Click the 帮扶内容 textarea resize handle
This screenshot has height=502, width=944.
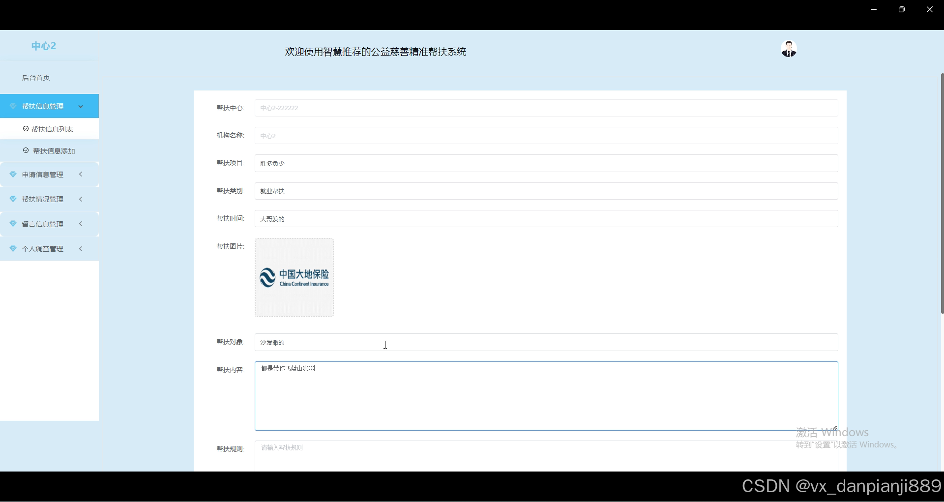click(x=835, y=428)
